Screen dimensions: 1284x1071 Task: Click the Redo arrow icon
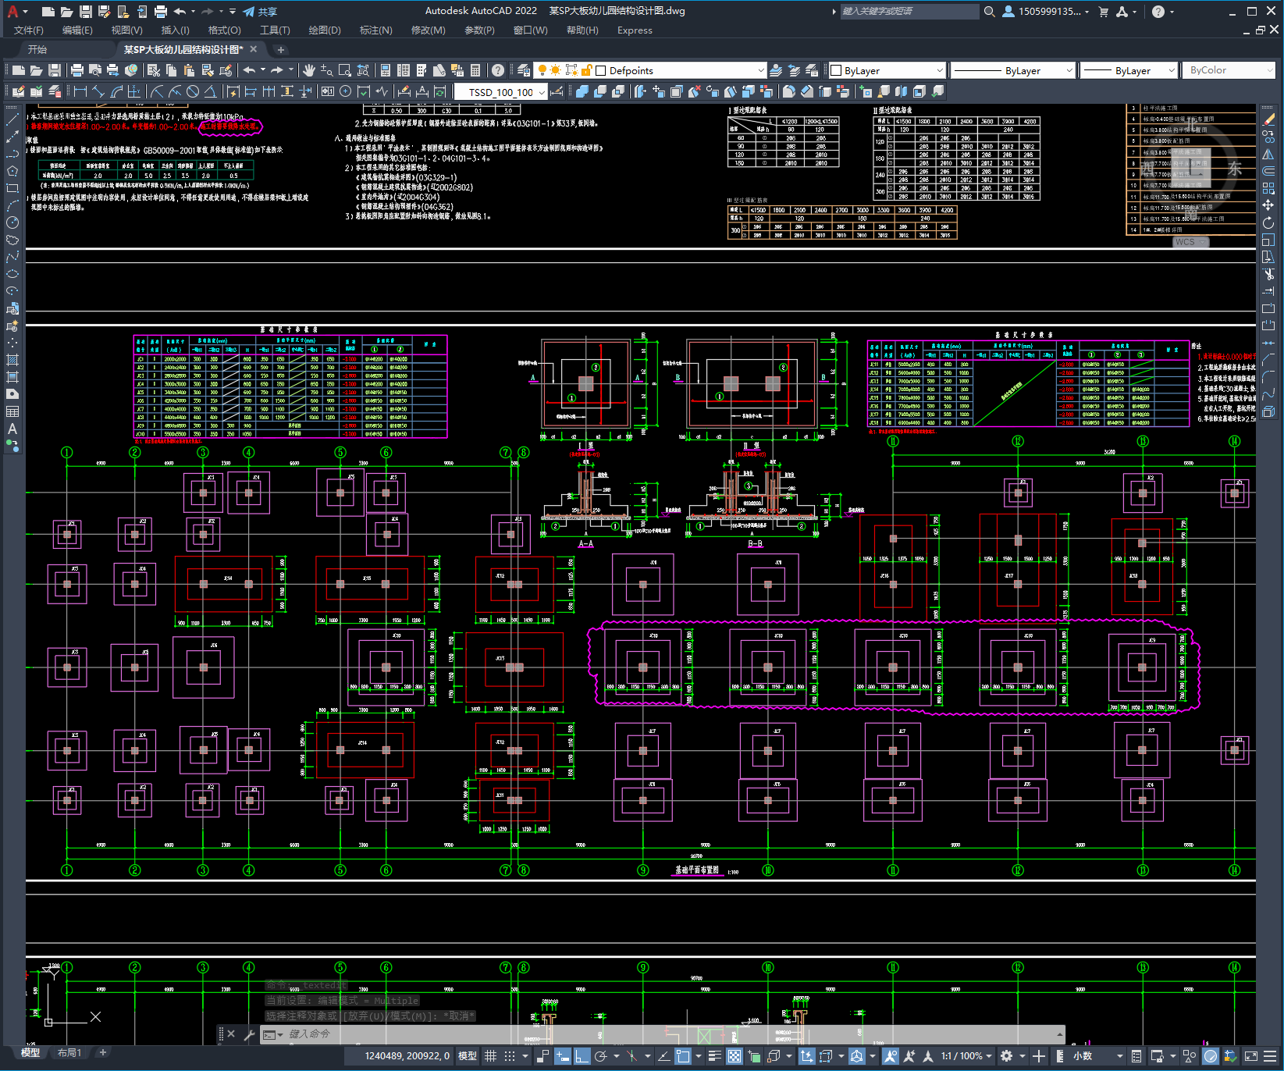tap(277, 70)
